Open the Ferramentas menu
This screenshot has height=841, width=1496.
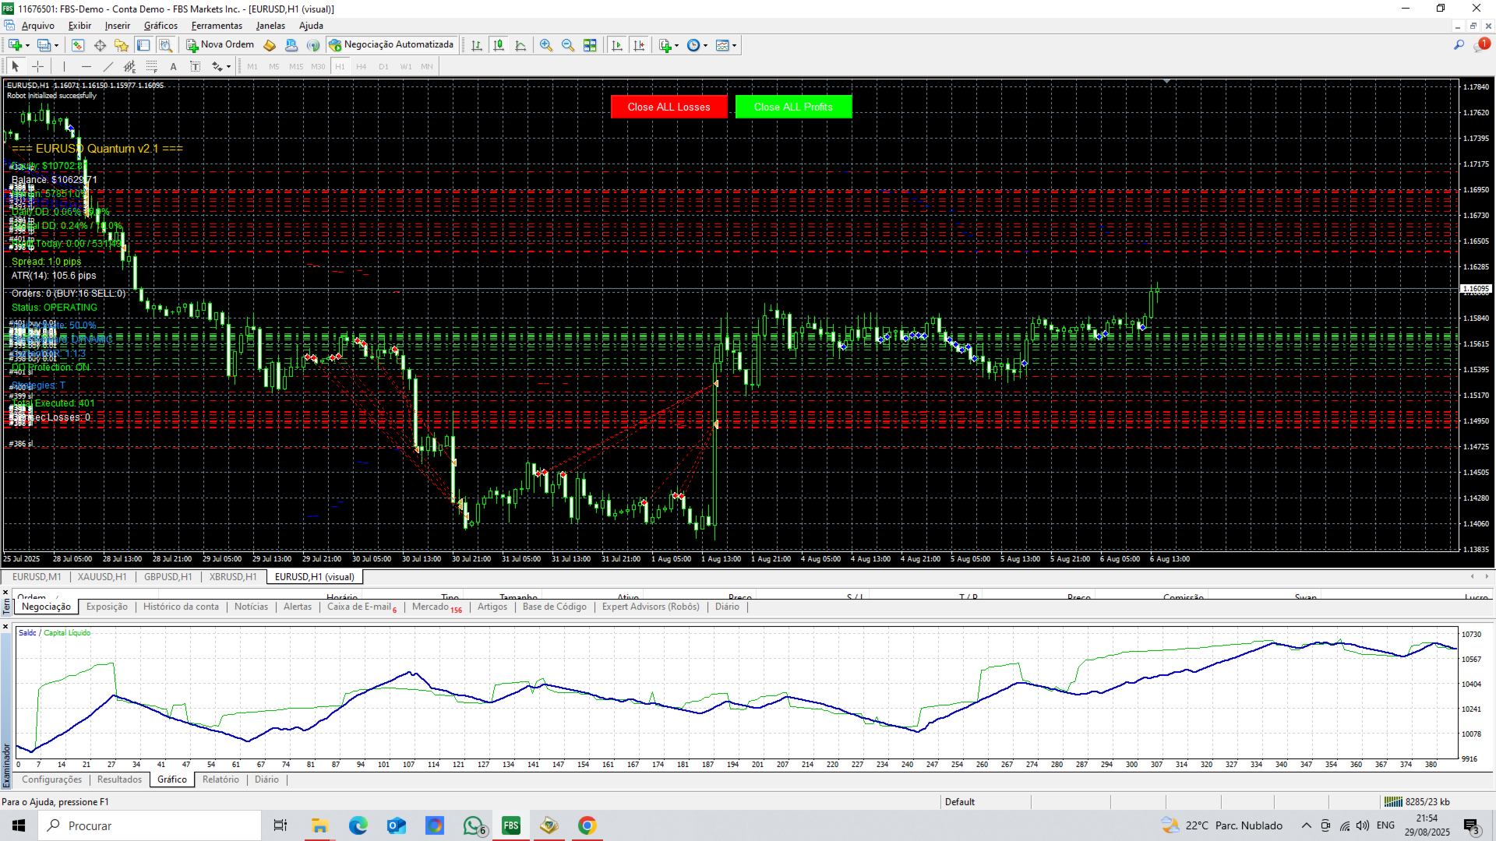point(217,26)
